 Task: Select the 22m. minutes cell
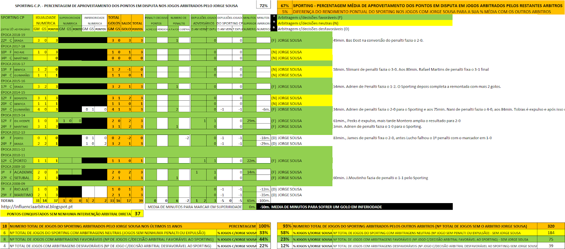(x=250, y=161)
